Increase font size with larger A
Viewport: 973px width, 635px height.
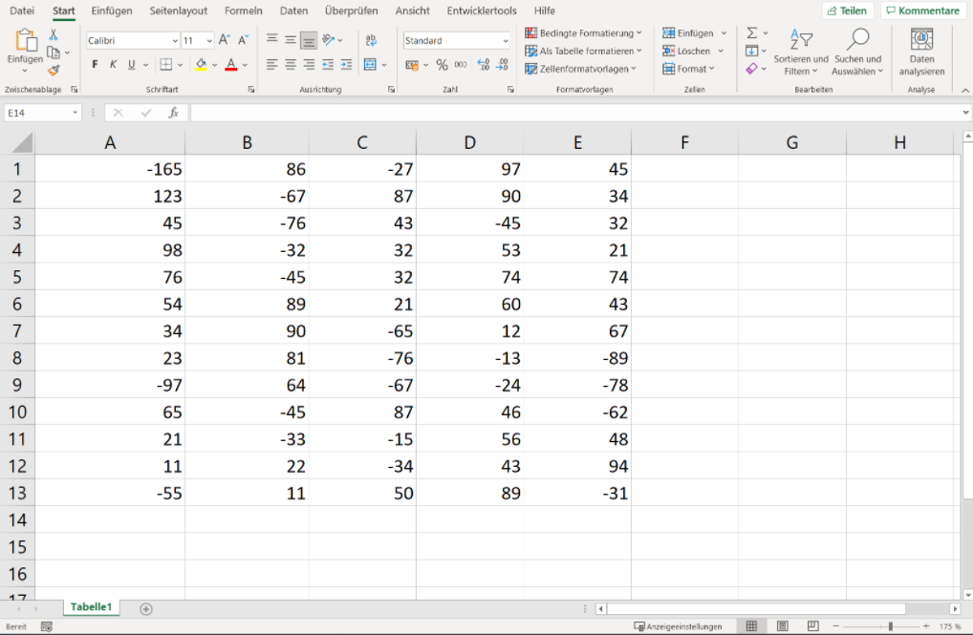click(x=225, y=40)
